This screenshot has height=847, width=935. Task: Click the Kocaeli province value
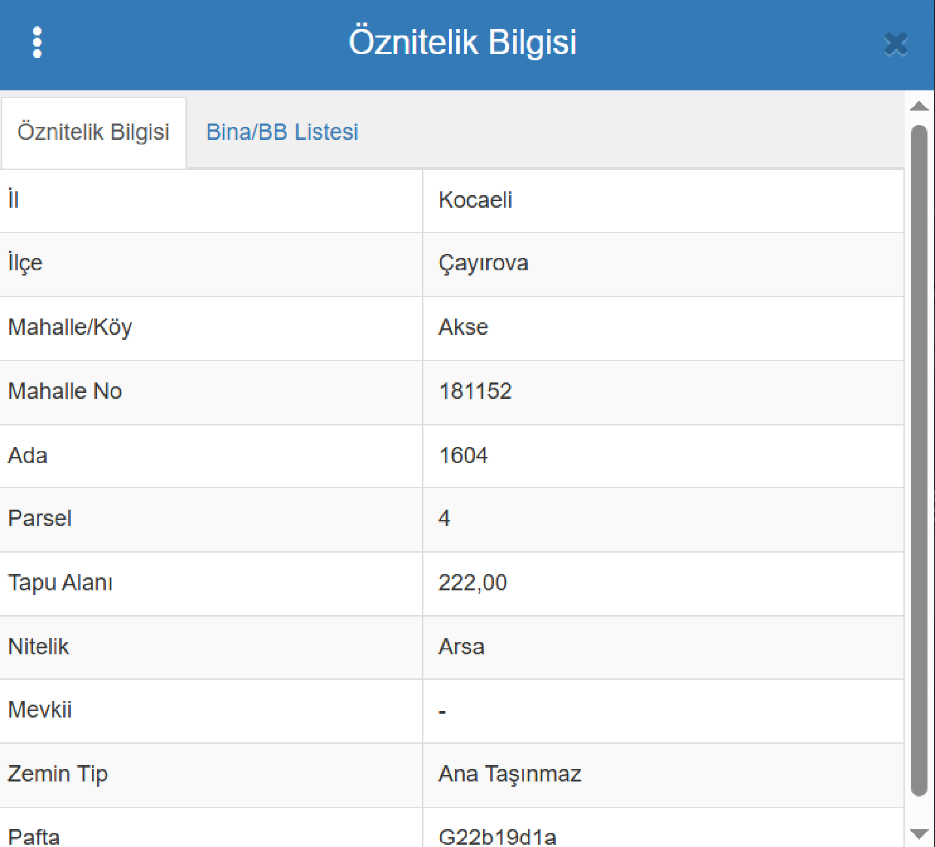[x=475, y=200]
